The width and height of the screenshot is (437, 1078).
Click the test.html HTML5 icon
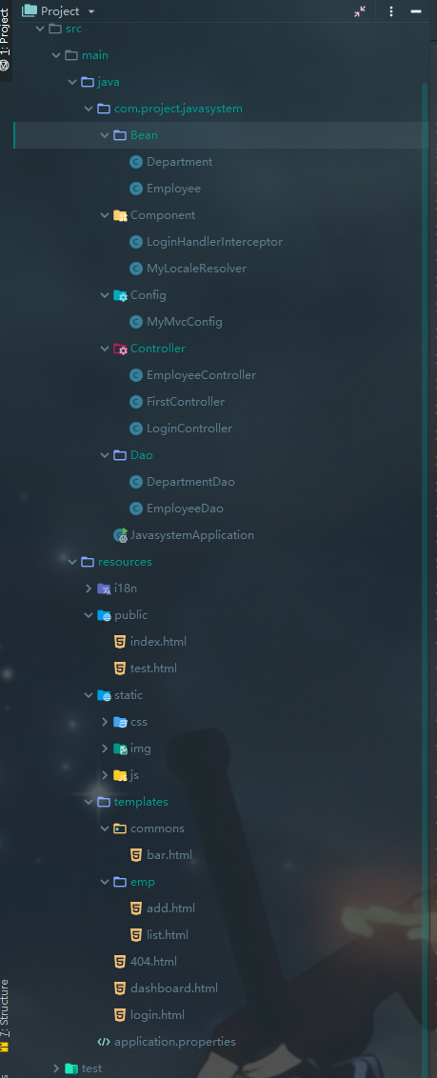[x=120, y=669]
